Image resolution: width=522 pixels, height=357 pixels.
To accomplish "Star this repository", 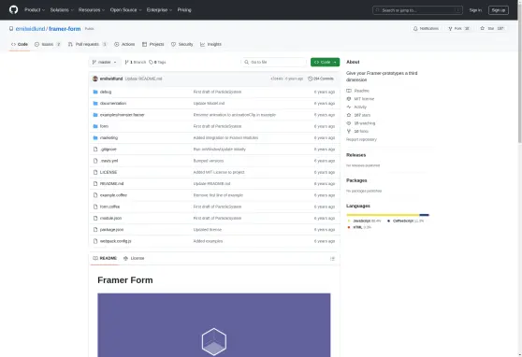I will pyautogui.click(x=492, y=29).
